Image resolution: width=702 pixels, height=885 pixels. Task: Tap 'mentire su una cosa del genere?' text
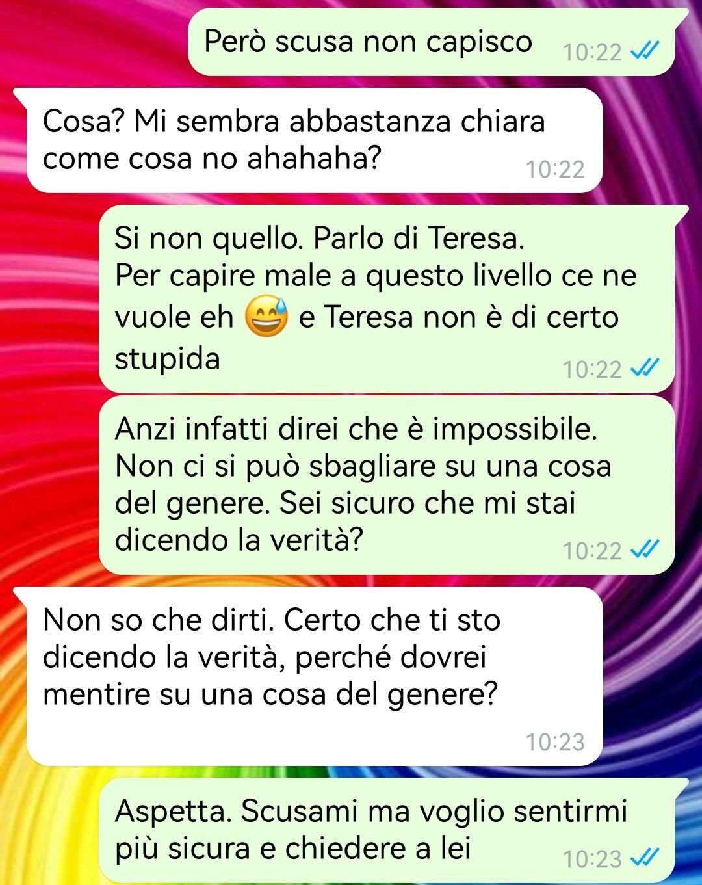pos(270,694)
